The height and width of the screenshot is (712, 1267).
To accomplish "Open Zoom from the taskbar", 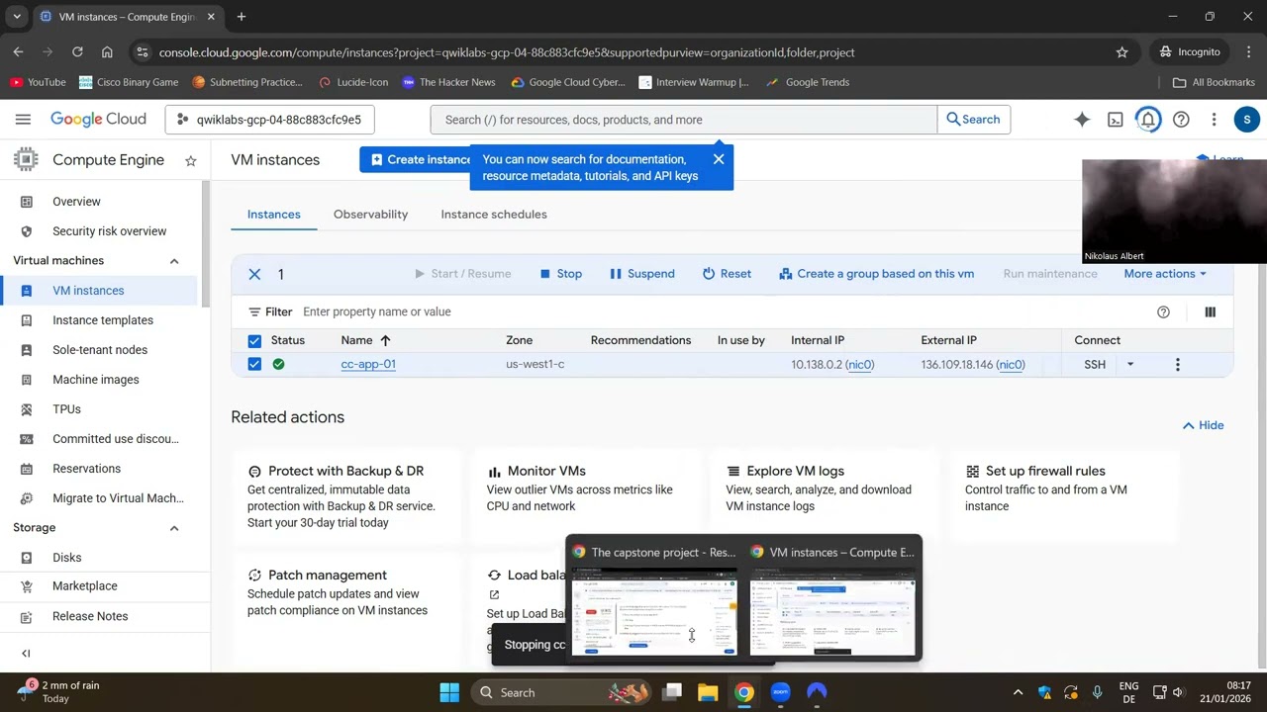I will click(781, 692).
